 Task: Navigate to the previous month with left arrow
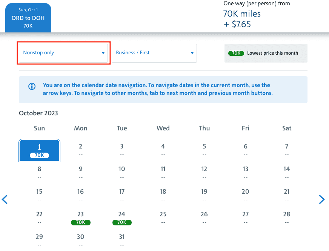click(x=5, y=199)
